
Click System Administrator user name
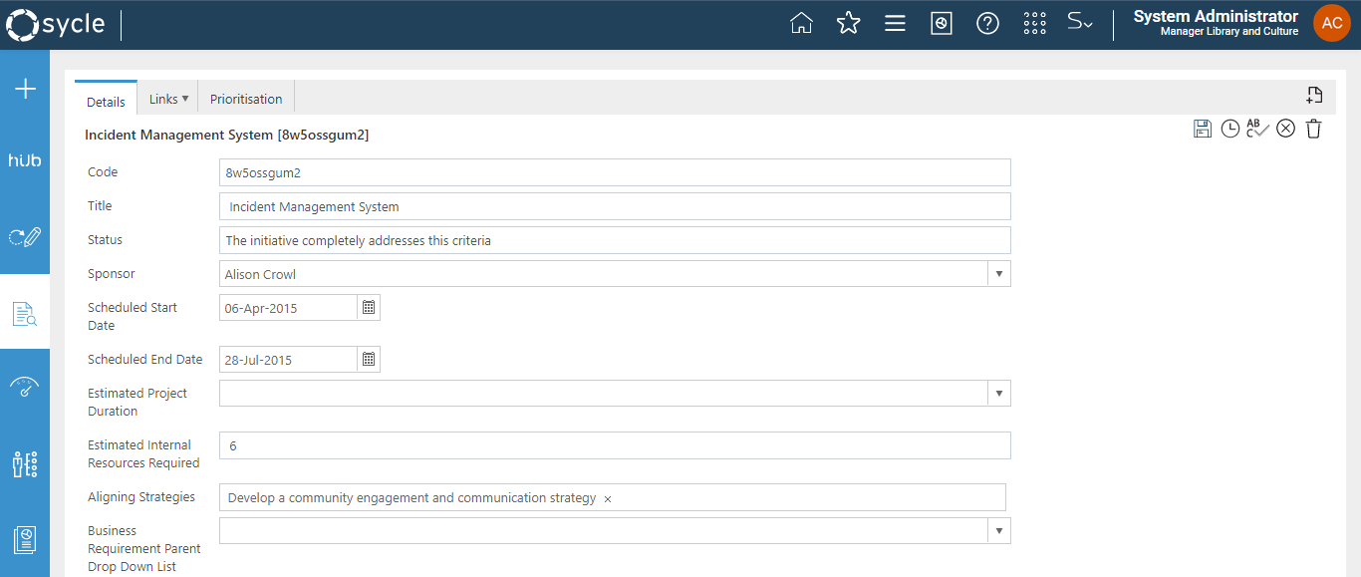(1216, 16)
